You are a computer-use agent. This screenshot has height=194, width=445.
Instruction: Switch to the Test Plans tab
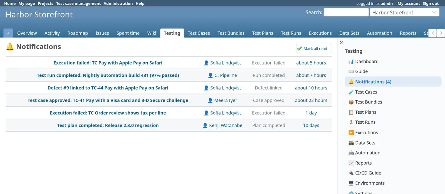[263, 33]
